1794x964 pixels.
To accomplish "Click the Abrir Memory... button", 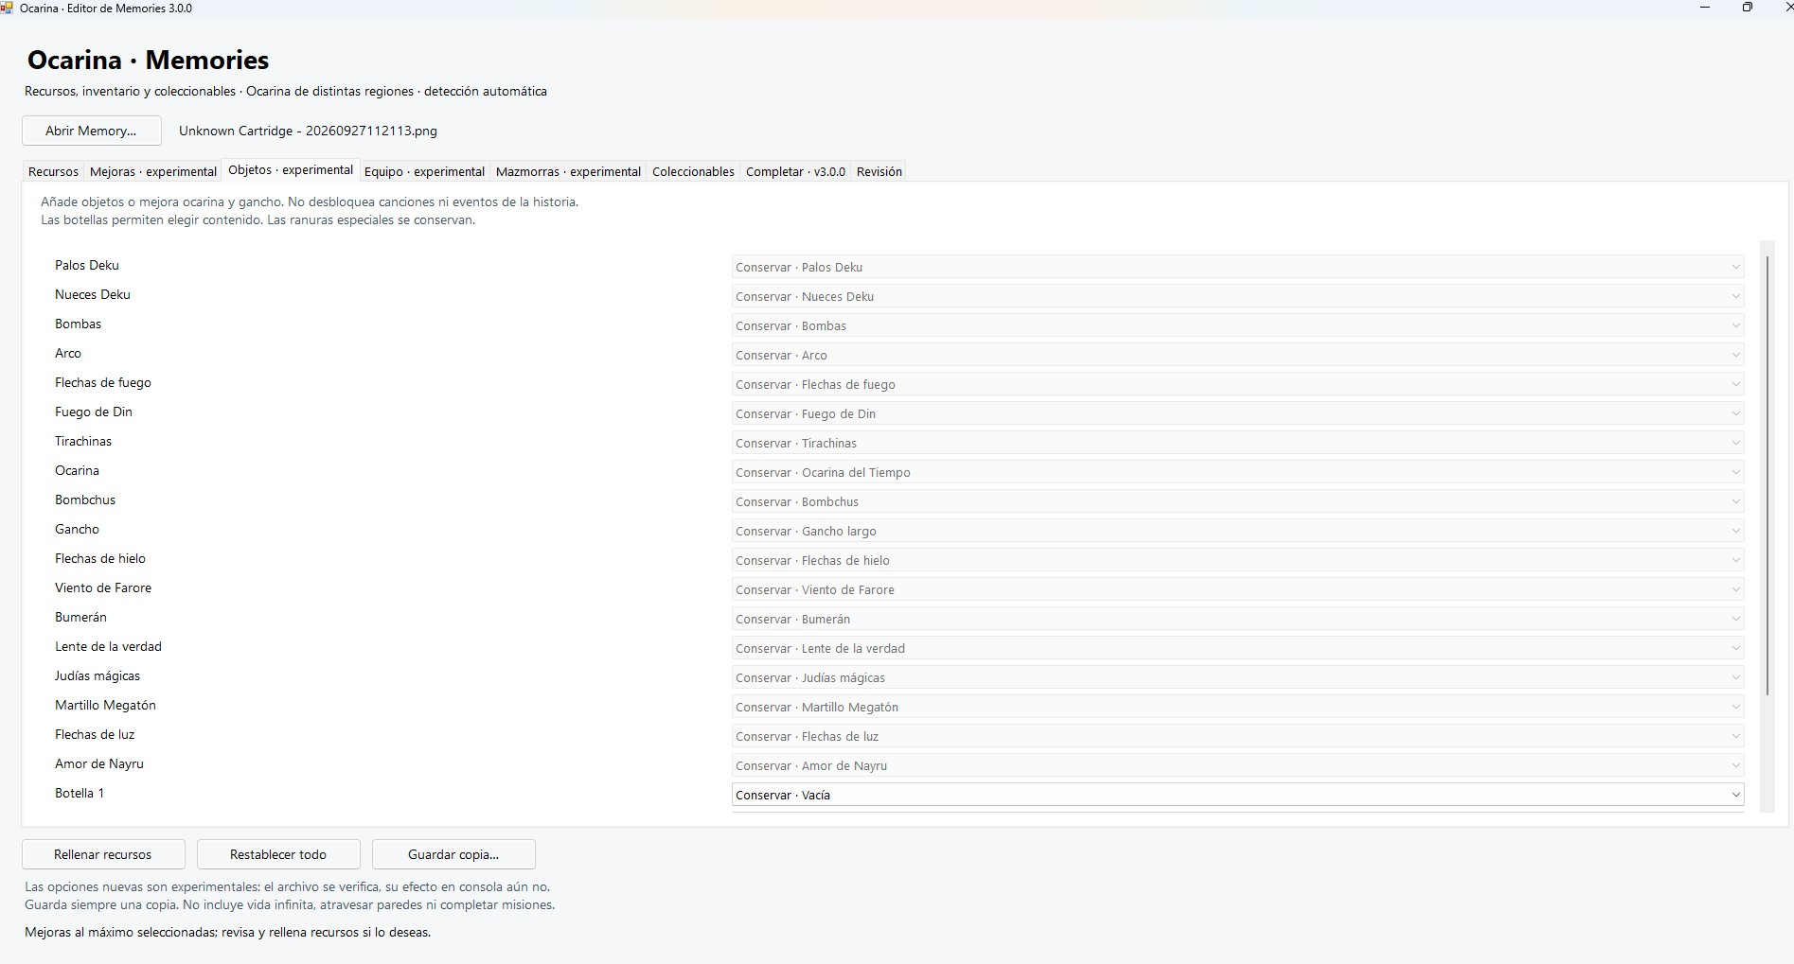I will [x=92, y=131].
